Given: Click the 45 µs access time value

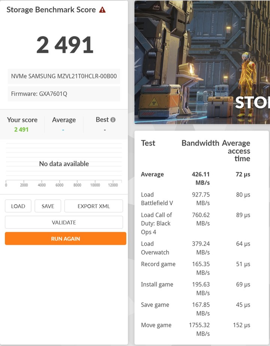Looking at the screenshot, I should pos(243,305).
